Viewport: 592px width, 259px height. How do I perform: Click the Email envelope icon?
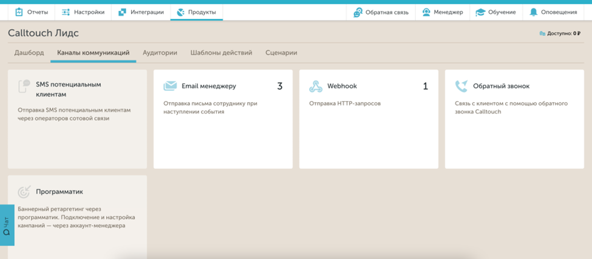(170, 86)
